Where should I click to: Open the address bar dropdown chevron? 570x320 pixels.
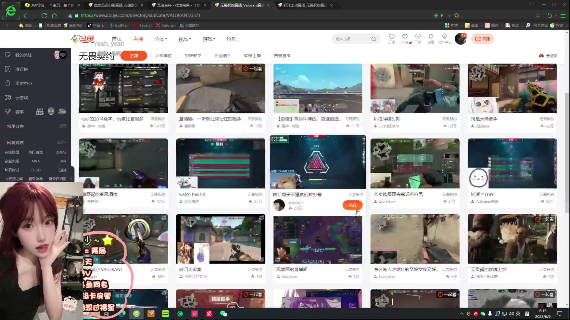tap(449, 16)
